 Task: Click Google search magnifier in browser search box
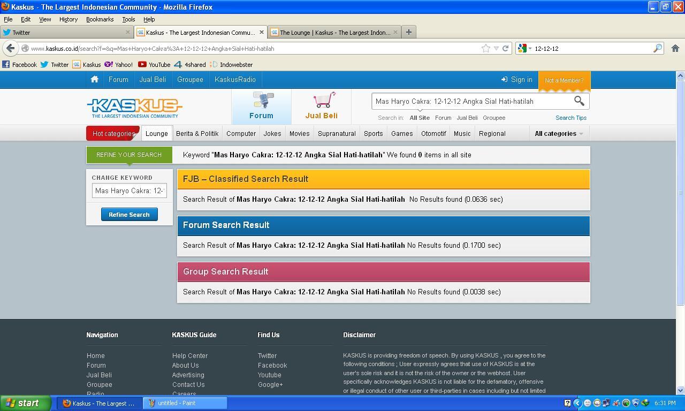657,48
